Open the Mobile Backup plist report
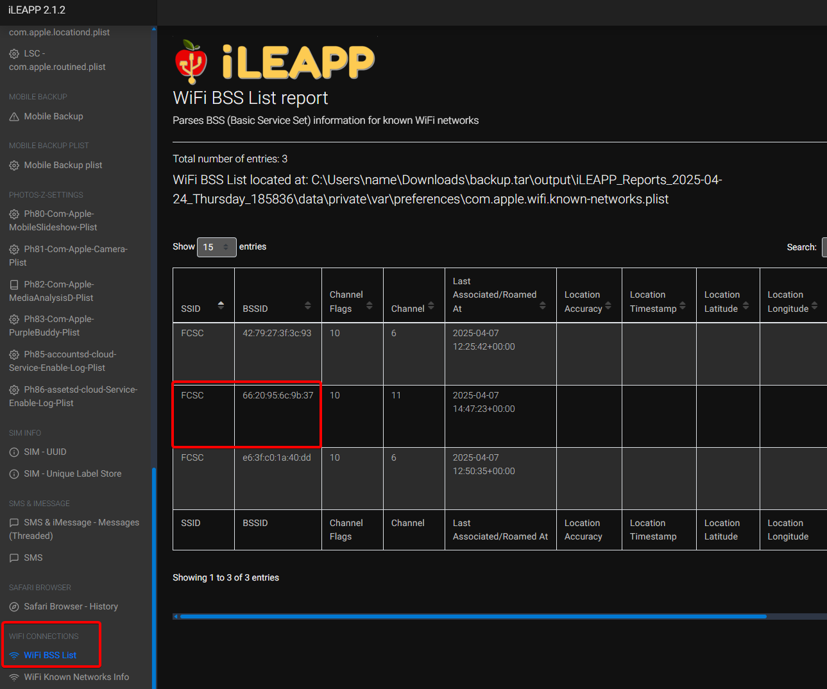The image size is (827, 689). coord(63,165)
